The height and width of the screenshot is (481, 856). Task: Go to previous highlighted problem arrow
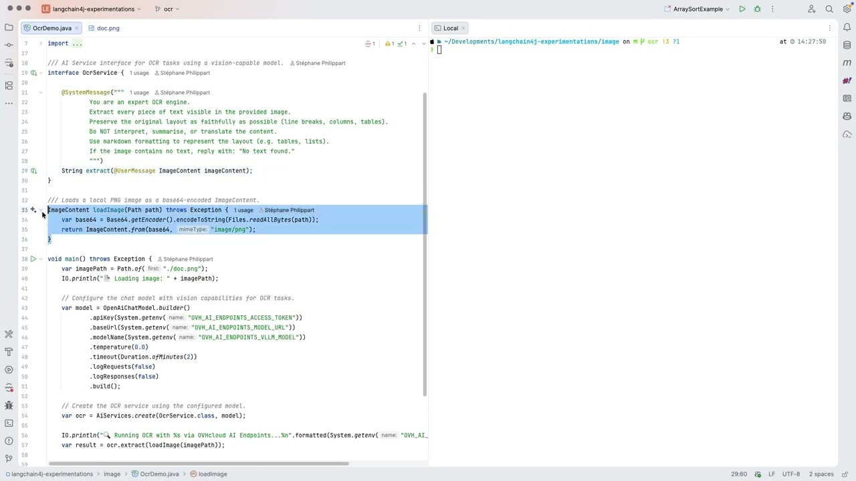pos(413,43)
